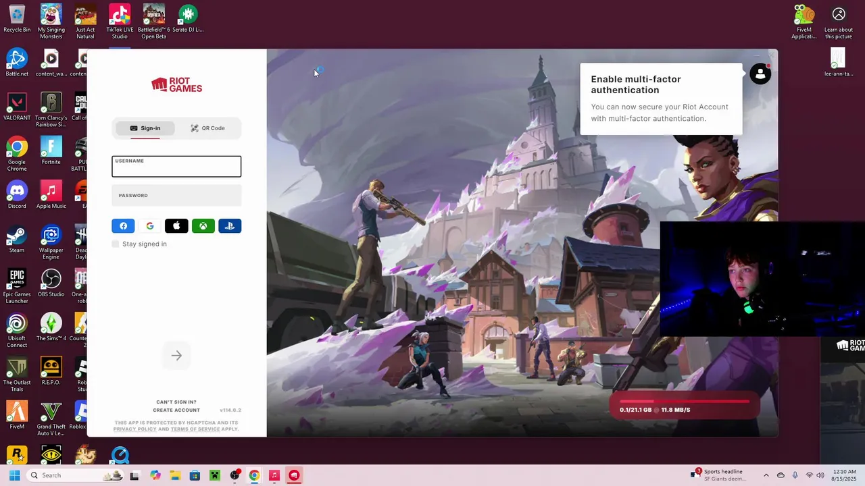Select the VALORANT desktop shortcut
The image size is (865, 486).
17,107
